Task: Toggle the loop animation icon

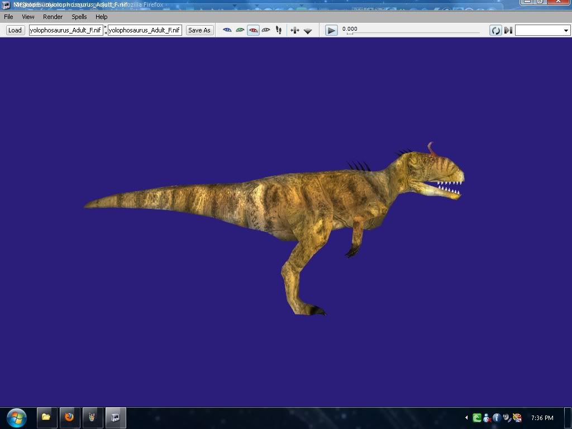Action: point(495,30)
